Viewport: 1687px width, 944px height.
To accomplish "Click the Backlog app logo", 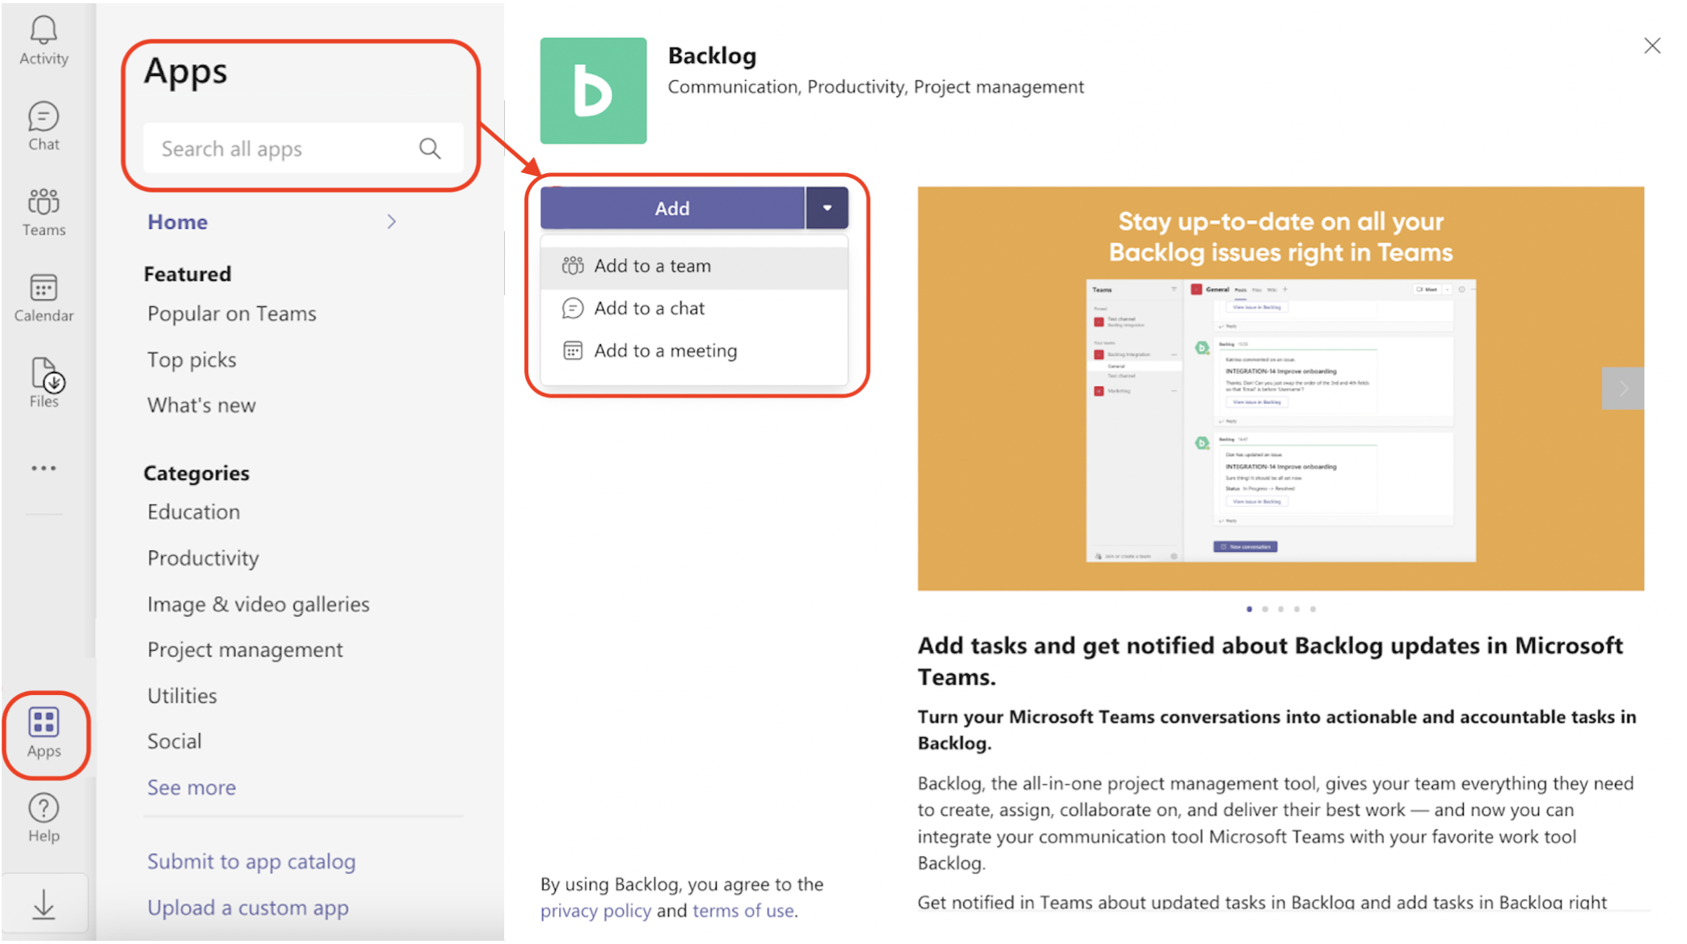I will point(593,91).
